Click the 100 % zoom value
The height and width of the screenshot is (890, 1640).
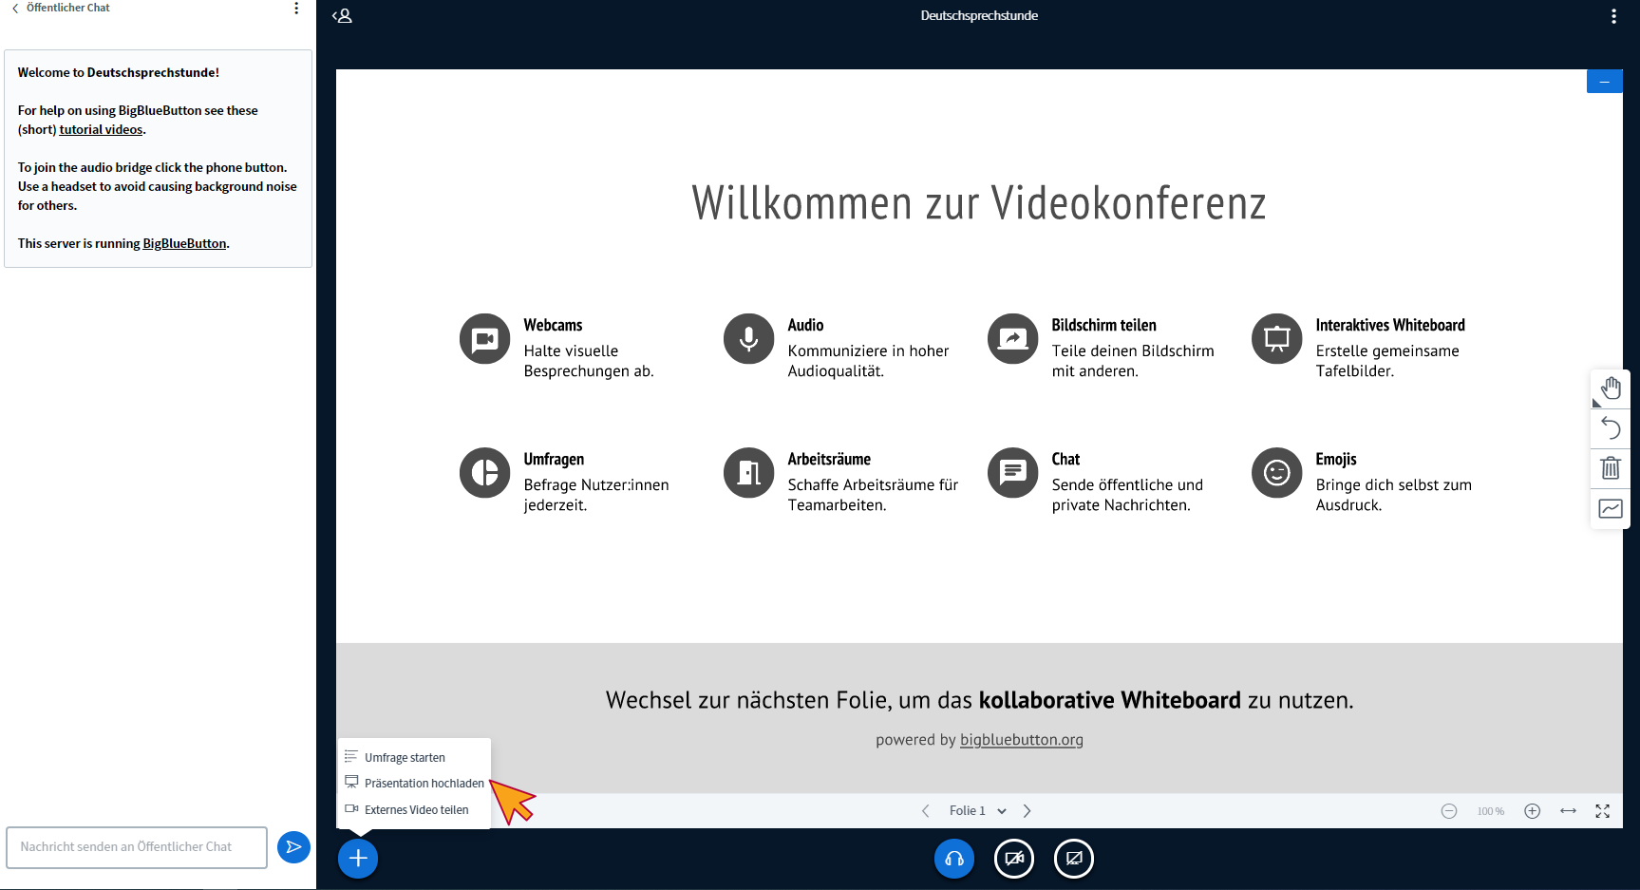[1491, 811]
